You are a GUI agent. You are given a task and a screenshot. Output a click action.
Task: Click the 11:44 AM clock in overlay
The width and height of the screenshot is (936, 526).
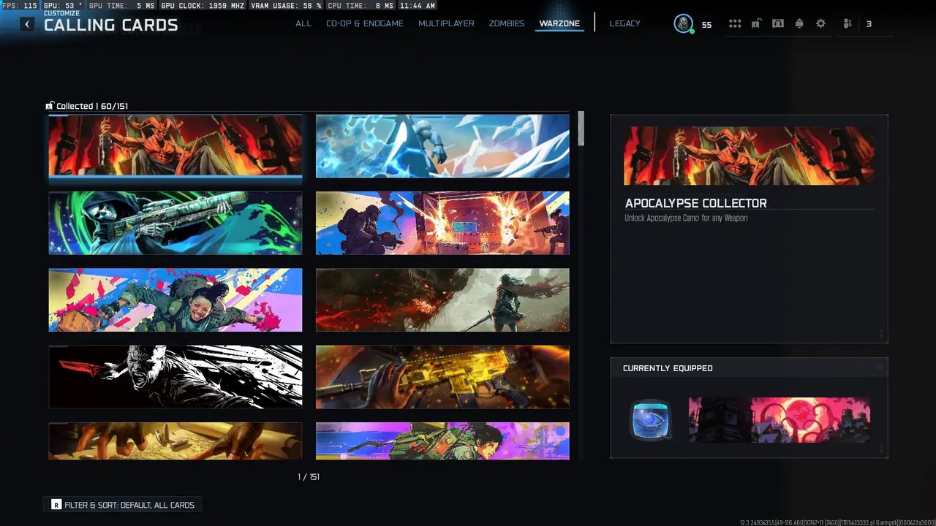point(418,5)
